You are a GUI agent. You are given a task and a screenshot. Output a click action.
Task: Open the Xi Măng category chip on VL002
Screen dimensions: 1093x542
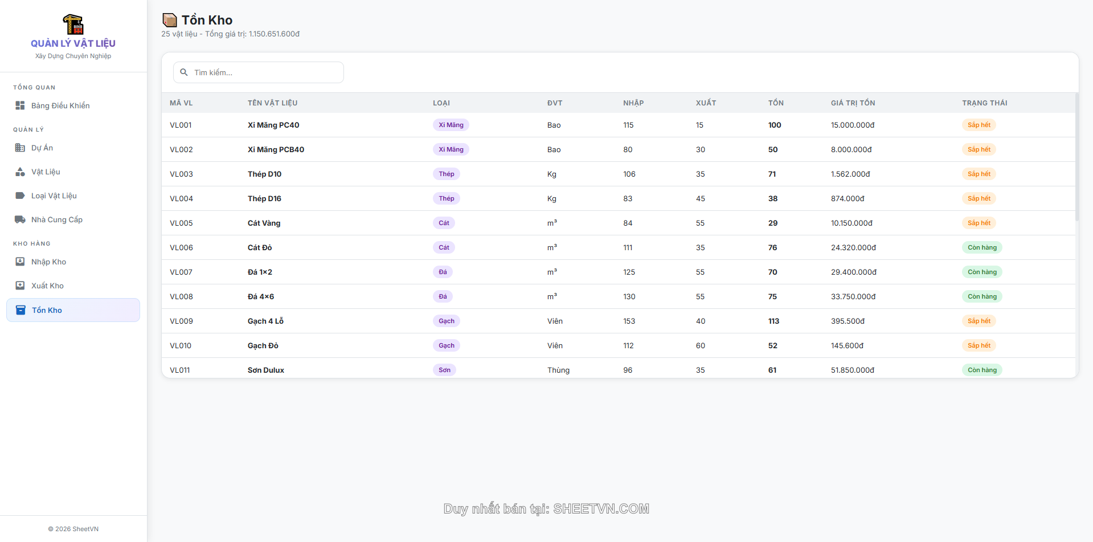coord(451,149)
